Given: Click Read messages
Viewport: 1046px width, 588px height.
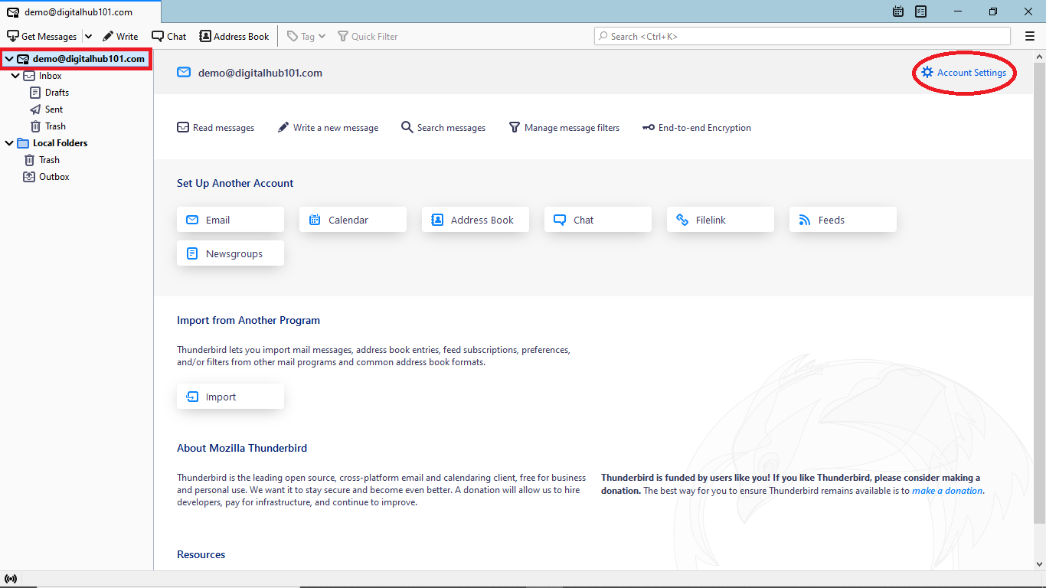Looking at the screenshot, I should click(216, 128).
